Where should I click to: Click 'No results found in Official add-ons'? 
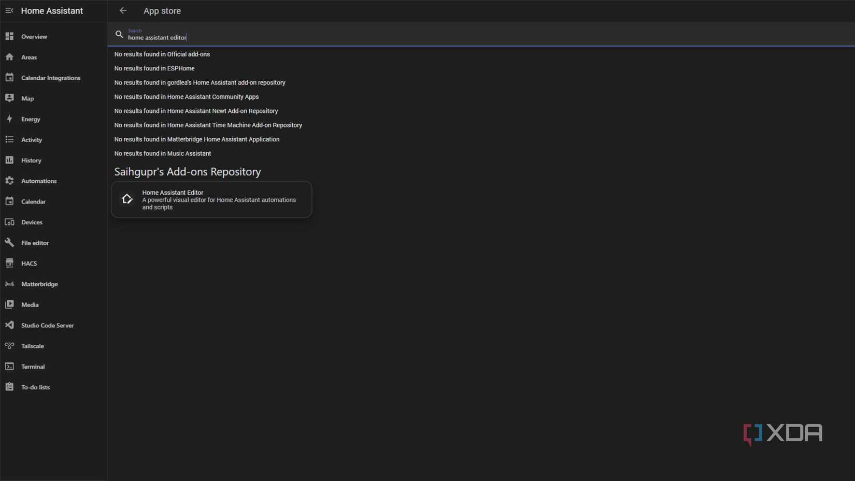tap(162, 54)
